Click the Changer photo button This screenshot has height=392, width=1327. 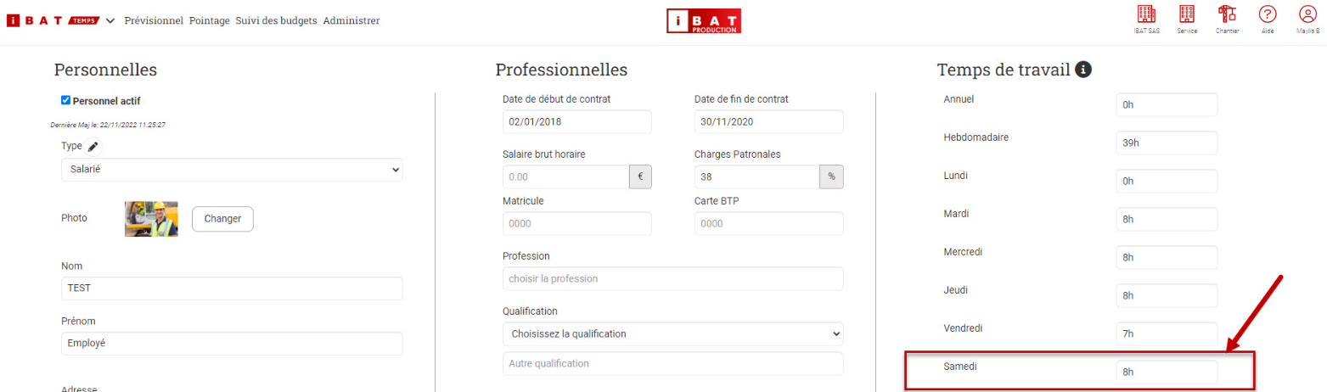(222, 219)
